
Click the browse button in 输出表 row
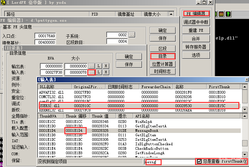pos(91,66)
